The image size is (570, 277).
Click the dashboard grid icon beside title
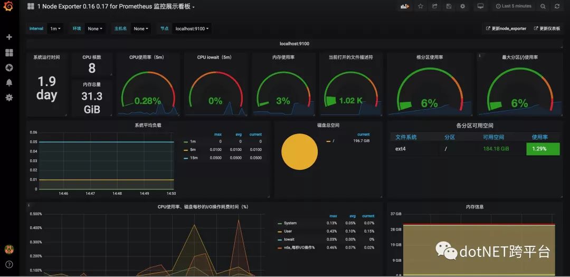tap(31, 6)
